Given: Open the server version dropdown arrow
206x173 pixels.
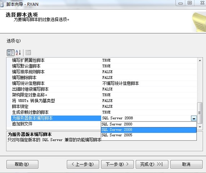Looking at the screenshot, I should coord(194,119).
